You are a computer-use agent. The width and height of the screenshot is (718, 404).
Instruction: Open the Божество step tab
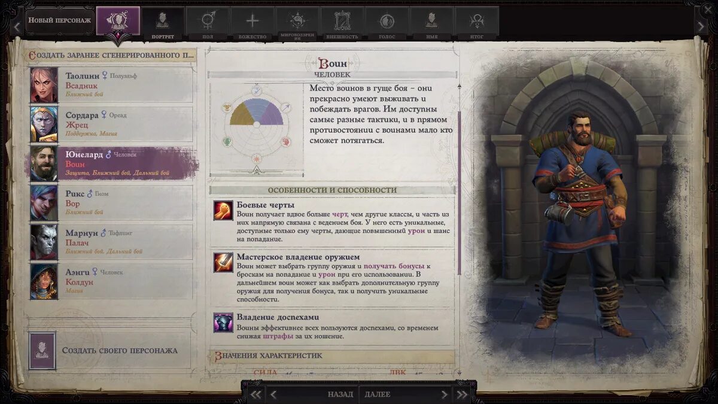click(x=252, y=23)
